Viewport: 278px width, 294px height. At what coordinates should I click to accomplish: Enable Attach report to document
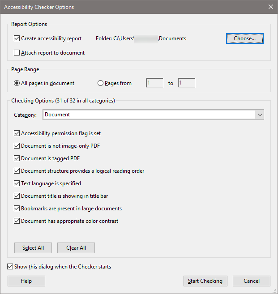tap(17, 53)
